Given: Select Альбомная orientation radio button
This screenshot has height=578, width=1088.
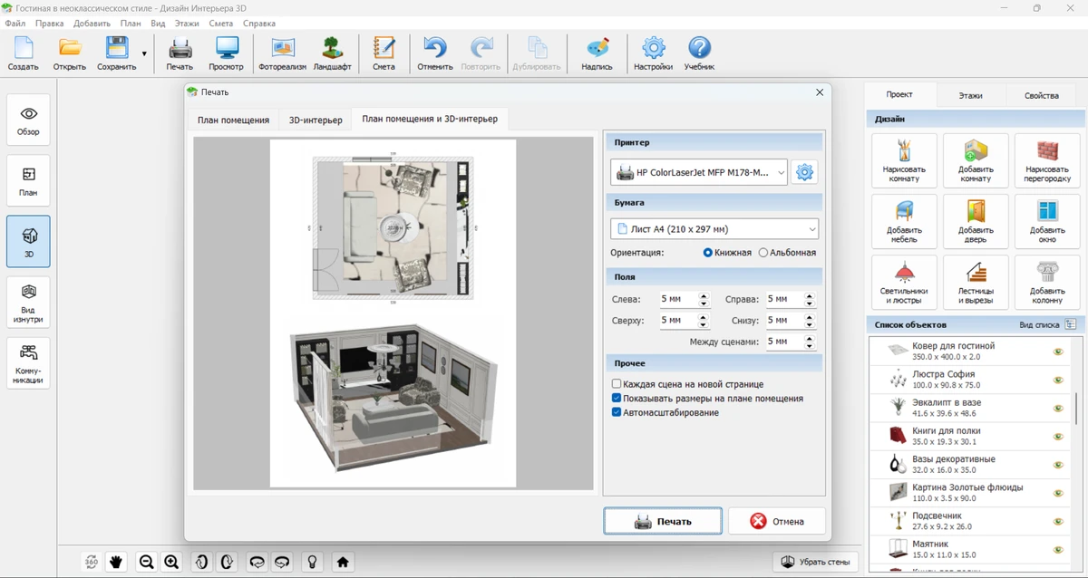Looking at the screenshot, I should tap(763, 253).
